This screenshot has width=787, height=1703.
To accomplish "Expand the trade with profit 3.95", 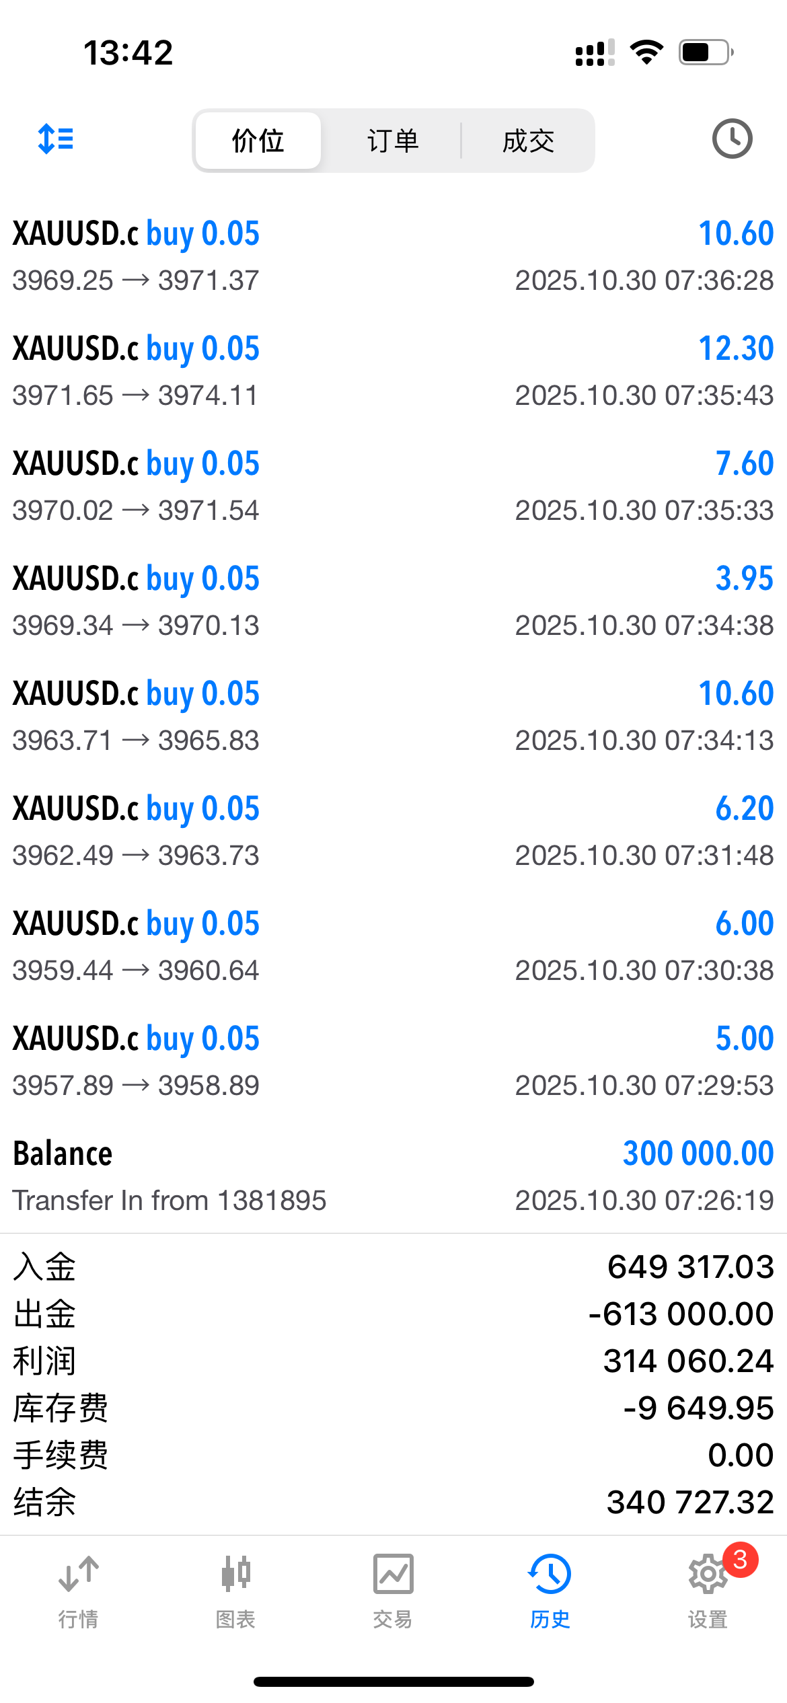I will pos(394,601).
